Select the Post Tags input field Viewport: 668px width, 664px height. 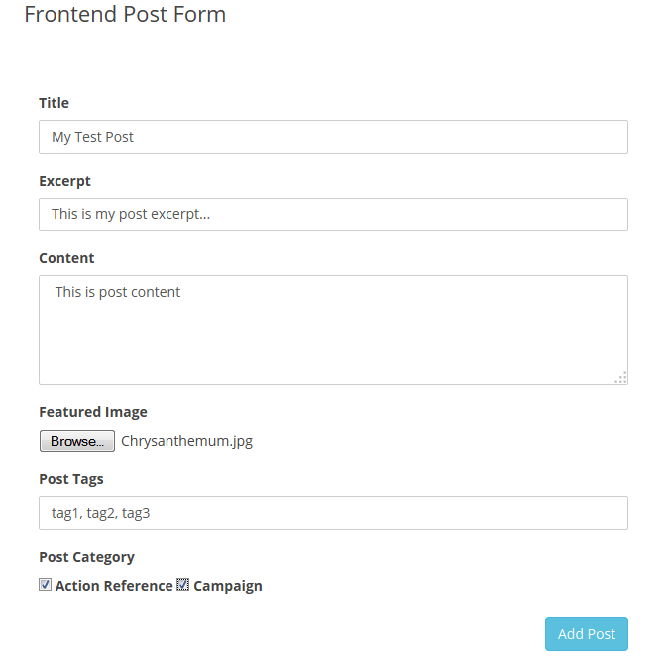tap(333, 513)
